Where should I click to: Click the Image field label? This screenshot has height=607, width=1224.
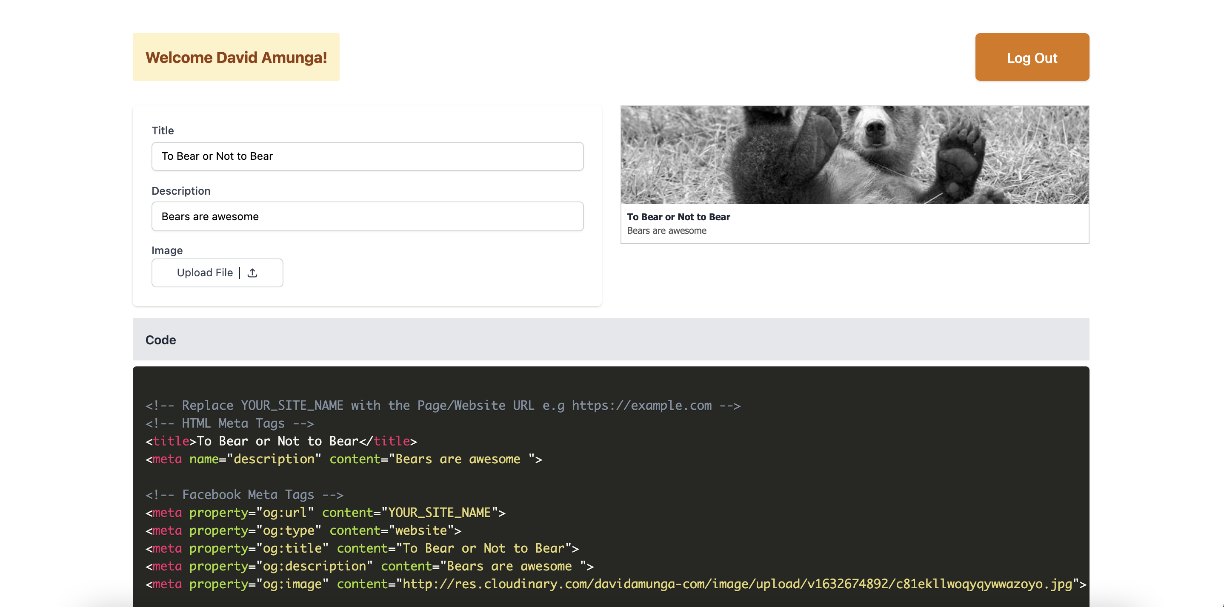tap(167, 250)
